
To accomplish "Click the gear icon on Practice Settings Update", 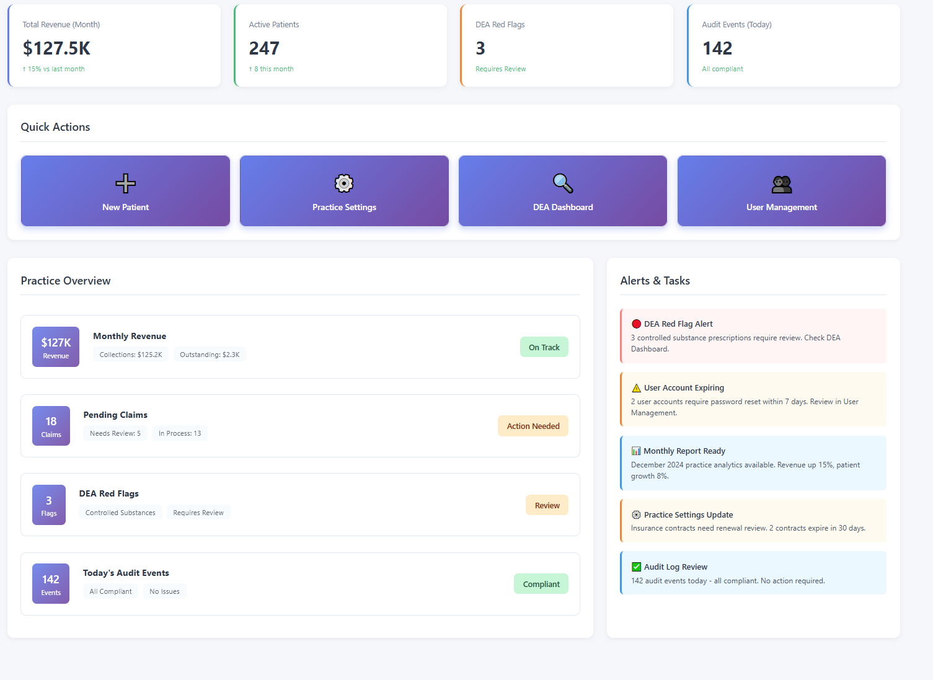I will (x=636, y=514).
